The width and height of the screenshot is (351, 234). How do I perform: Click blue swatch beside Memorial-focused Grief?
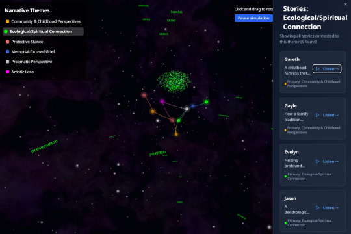[x=7, y=52]
